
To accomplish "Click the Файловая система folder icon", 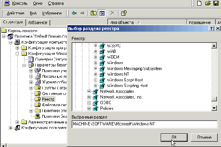I will click(38, 105).
